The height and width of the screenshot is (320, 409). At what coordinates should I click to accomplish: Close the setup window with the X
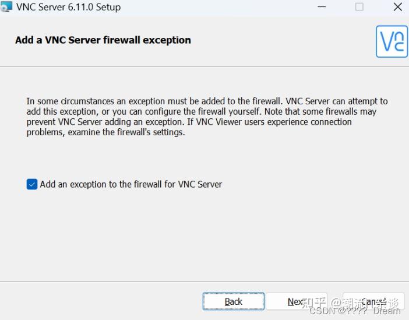point(398,7)
